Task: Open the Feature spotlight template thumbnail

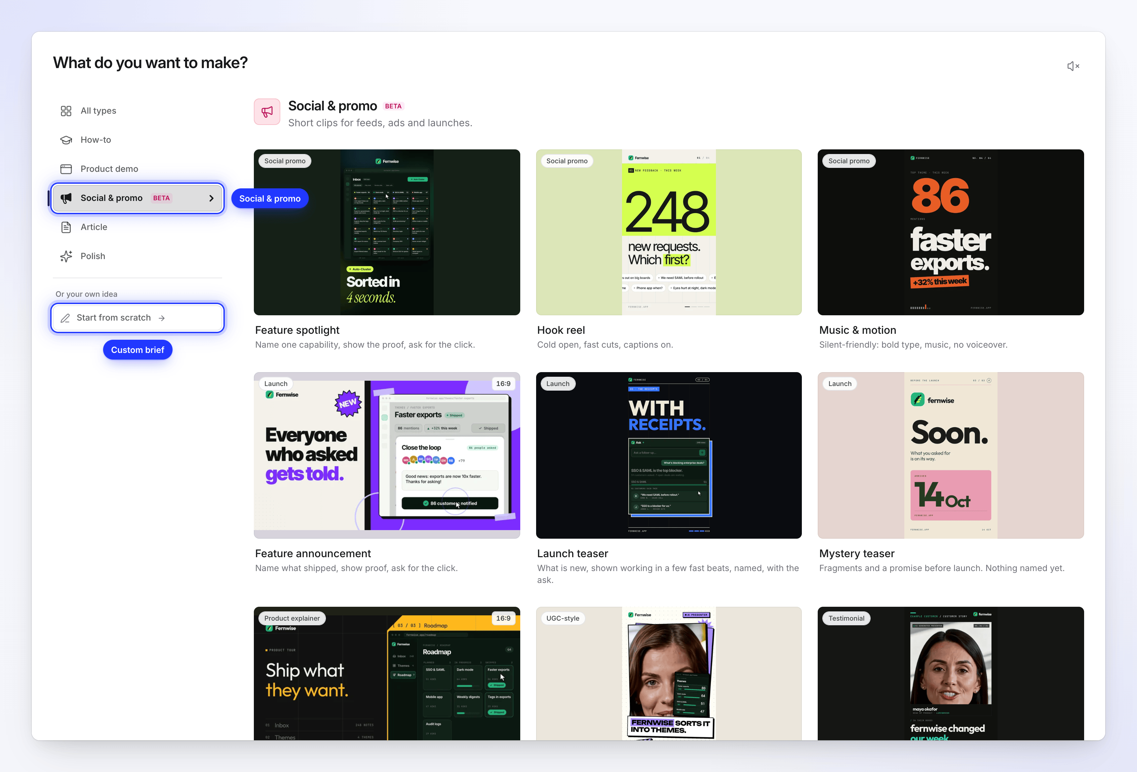Action: coord(387,232)
